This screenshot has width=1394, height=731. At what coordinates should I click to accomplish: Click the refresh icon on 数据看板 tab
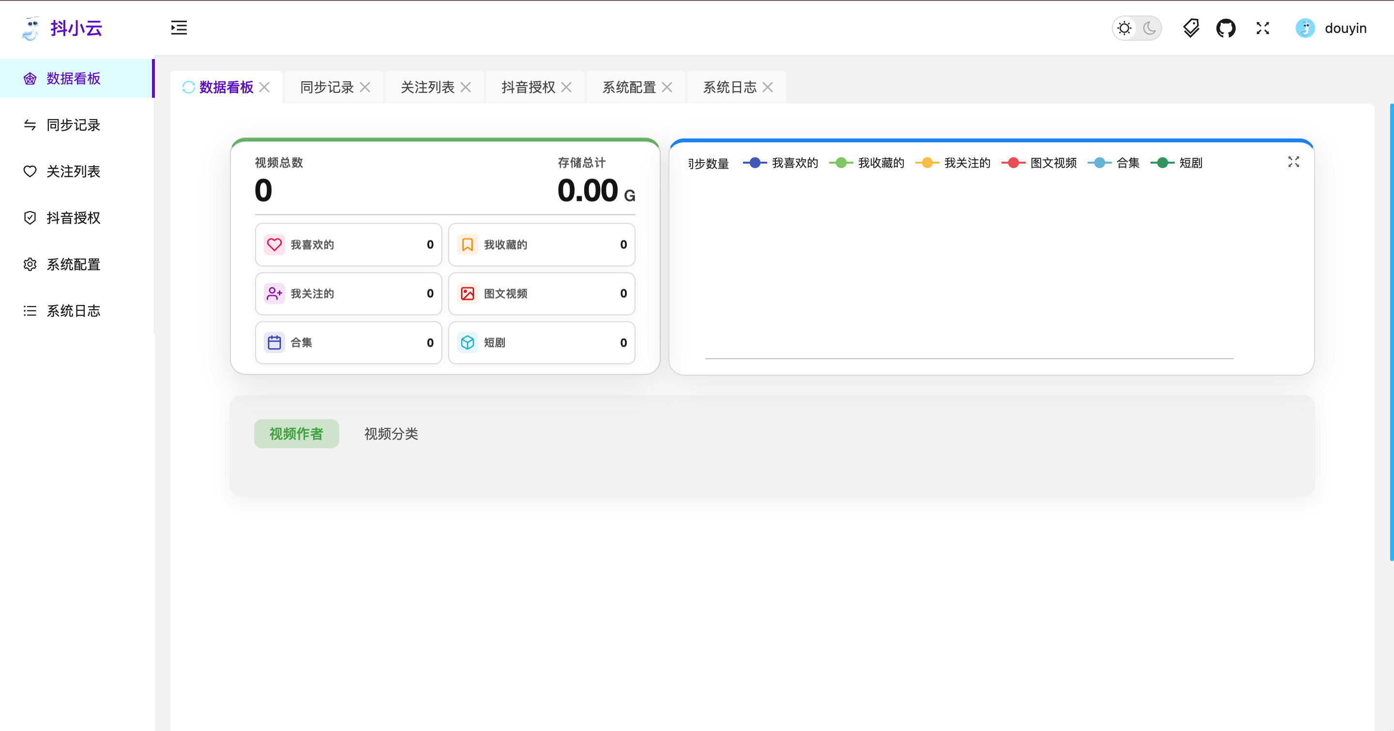click(x=188, y=87)
